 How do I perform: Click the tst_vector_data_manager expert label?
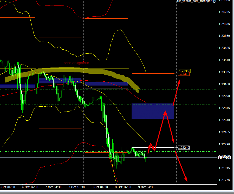pos(194,1)
